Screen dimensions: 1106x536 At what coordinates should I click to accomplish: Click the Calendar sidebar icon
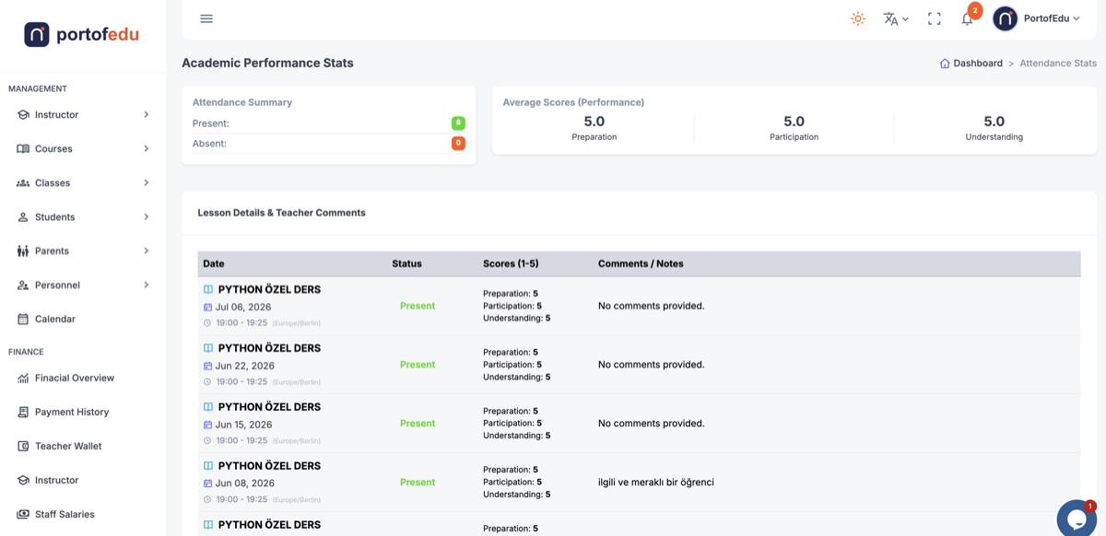[23, 319]
